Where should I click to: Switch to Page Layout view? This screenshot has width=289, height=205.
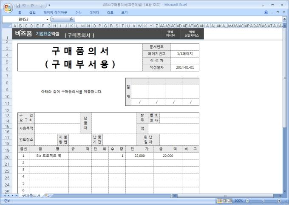[224, 201]
